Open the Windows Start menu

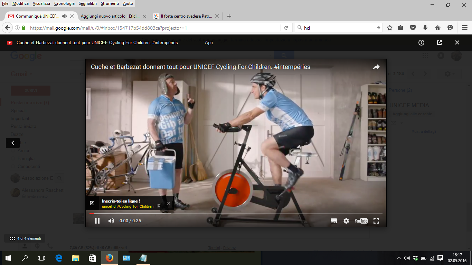(x=8, y=258)
